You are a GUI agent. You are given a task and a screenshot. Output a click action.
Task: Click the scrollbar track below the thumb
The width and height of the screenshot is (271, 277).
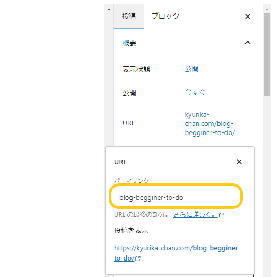[x=267, y=186]
